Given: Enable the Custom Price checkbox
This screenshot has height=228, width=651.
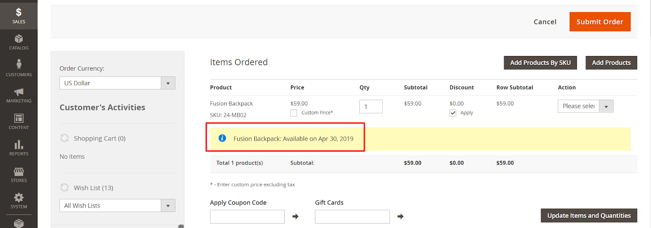Looking at the screenshot, I should pyautogui.click(x=294, y=113).
